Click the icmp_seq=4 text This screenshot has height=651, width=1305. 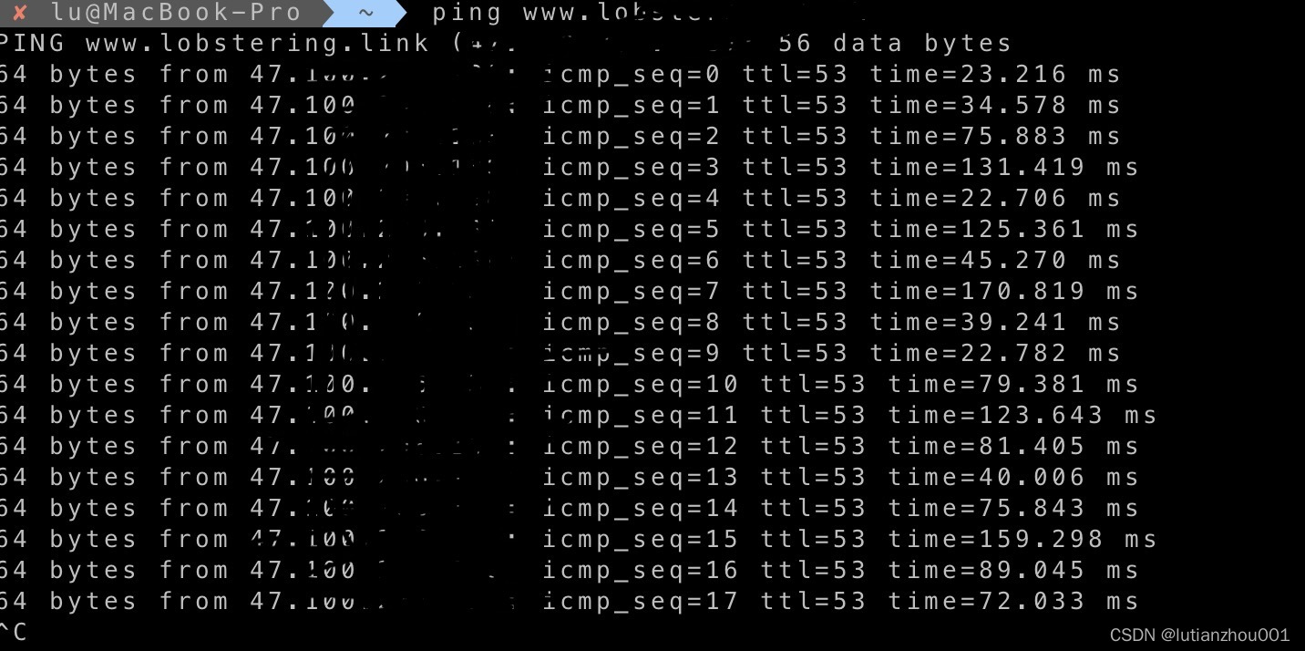[x=632, y=199]
